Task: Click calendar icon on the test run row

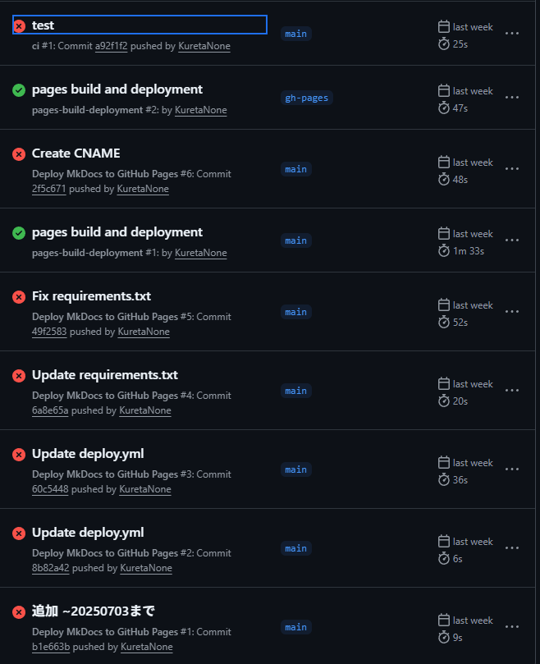Action: pyautogui.click(x=444, y=27)
